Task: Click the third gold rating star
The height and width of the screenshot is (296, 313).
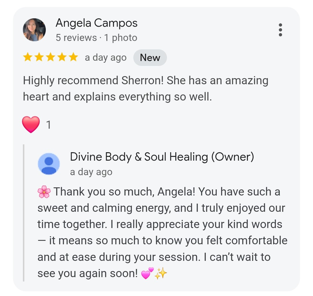Action: coord(50,57)
